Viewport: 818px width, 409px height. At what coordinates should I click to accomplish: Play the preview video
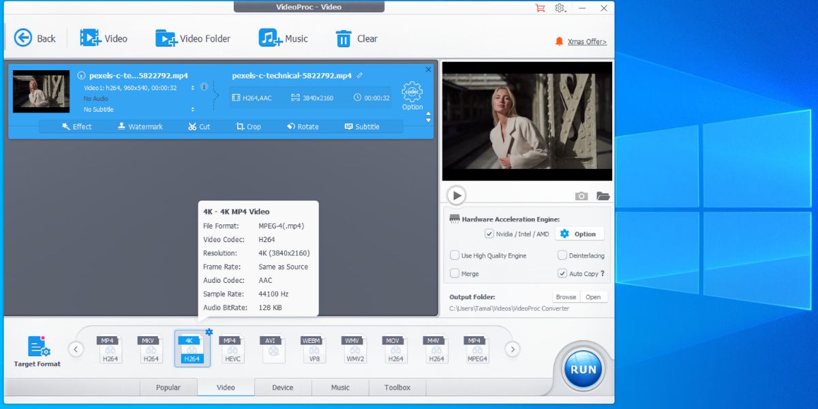(x=456, y=196)
